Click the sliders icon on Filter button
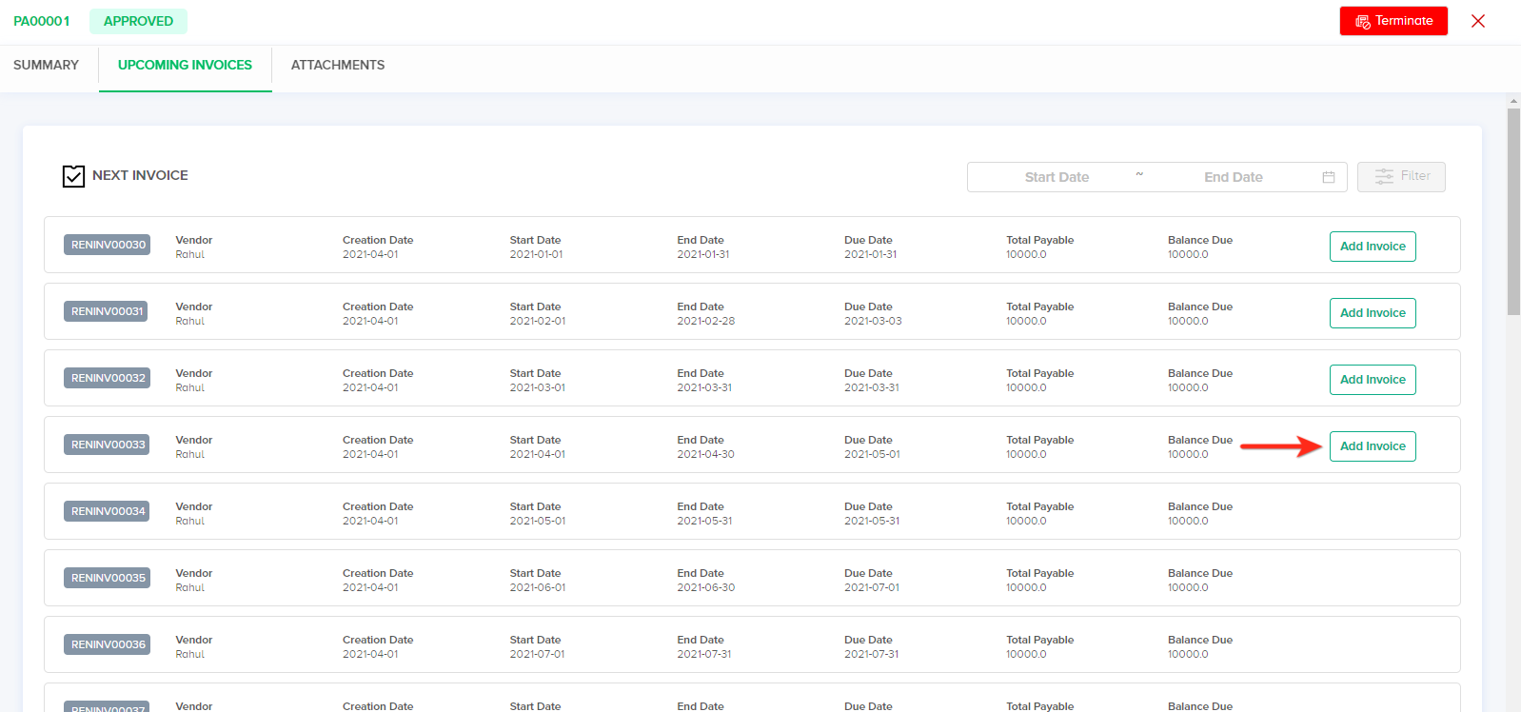 click(1384, 176)
